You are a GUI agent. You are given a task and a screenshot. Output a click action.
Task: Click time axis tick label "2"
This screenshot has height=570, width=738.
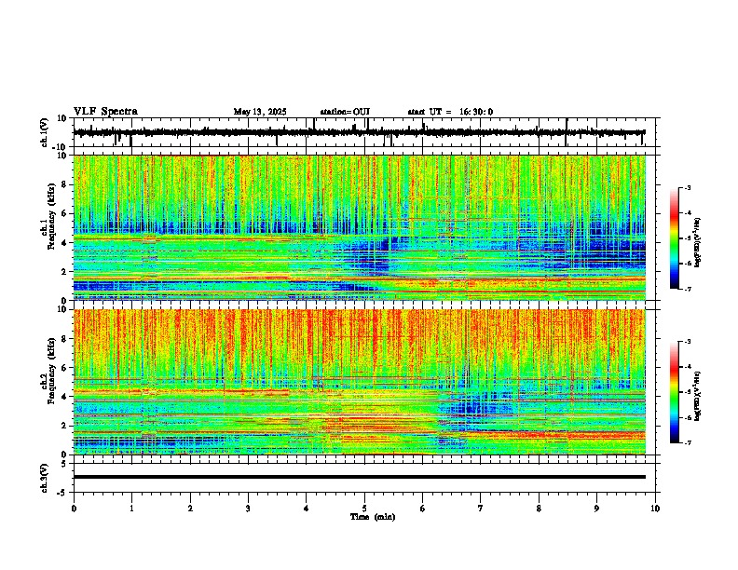point(190,509)
